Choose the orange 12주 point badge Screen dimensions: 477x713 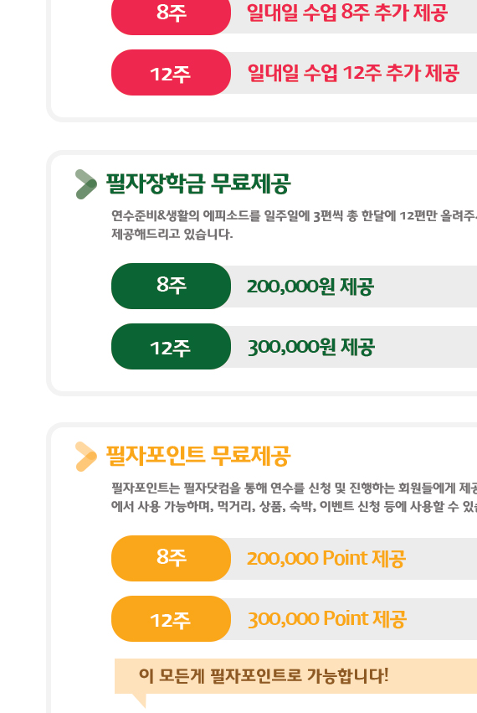click(x=171, y=619)
